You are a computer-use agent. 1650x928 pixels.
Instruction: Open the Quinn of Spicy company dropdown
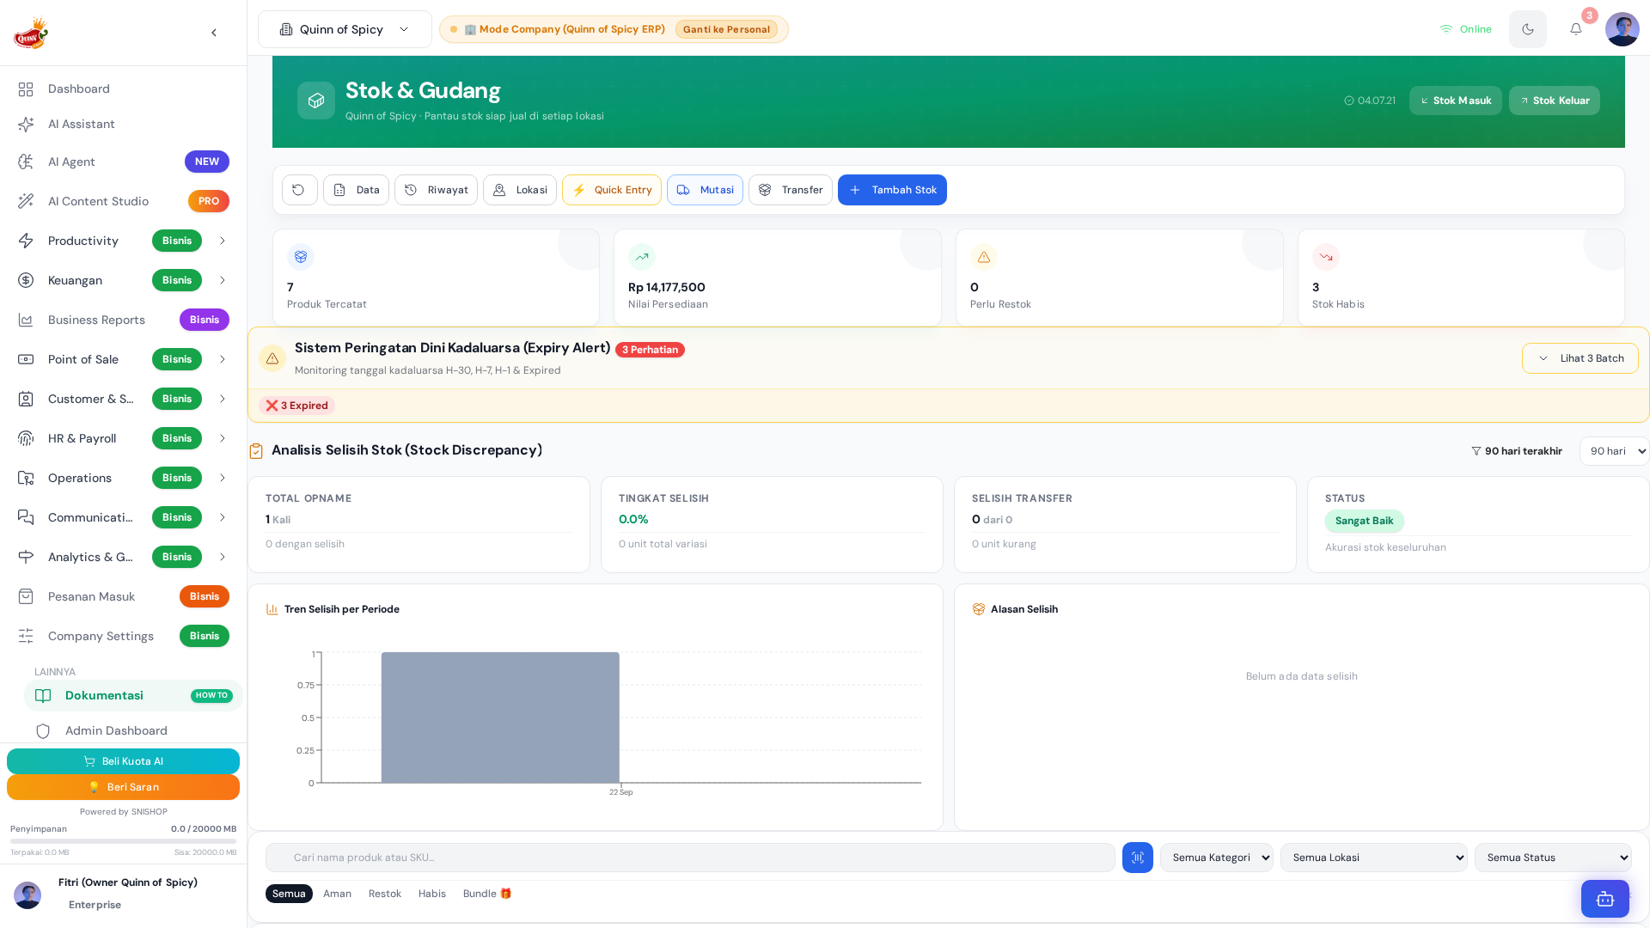(345, 29)
